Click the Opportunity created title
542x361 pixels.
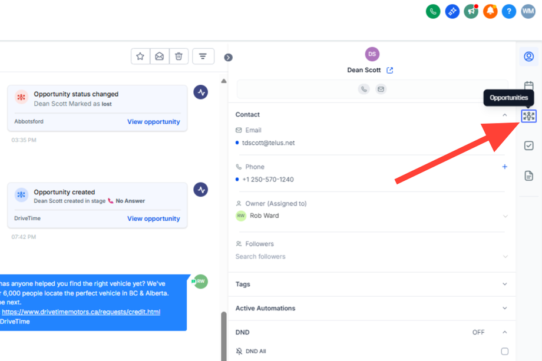64,192
